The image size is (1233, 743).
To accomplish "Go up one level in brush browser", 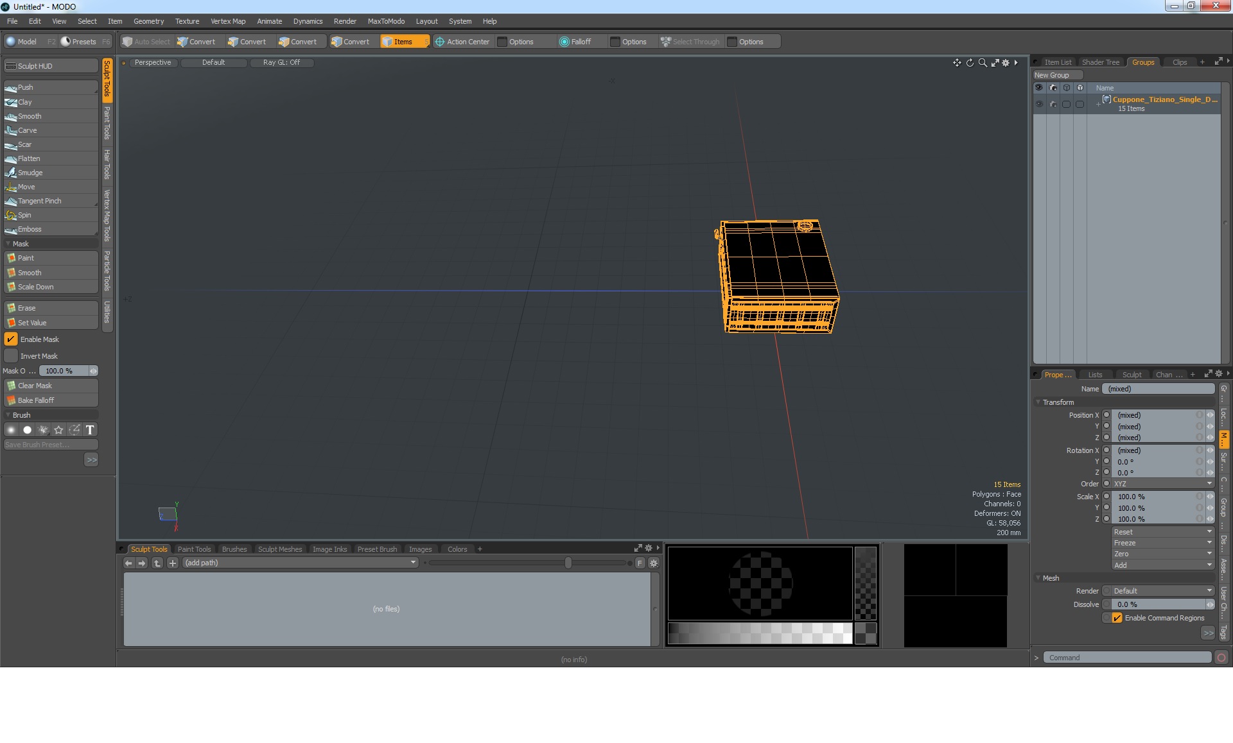I will pyautogui.click(x=157, y=563).
